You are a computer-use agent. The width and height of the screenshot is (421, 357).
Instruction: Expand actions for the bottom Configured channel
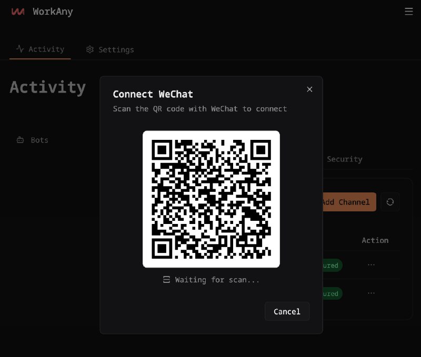(x=372, y=293)
